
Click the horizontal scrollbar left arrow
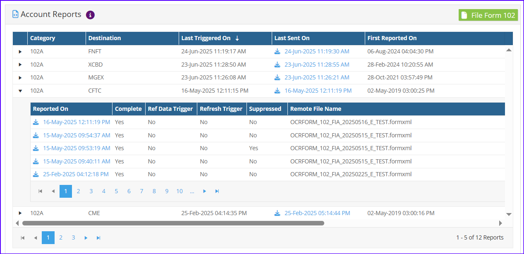click(17, 223)
